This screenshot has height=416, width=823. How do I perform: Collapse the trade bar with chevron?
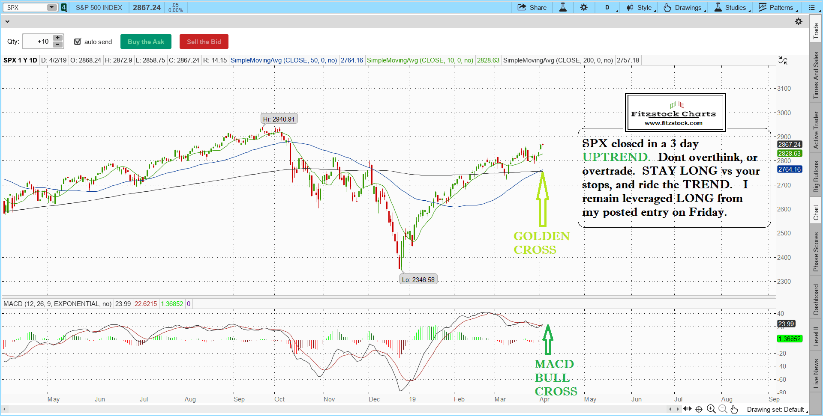click(7, 21)
